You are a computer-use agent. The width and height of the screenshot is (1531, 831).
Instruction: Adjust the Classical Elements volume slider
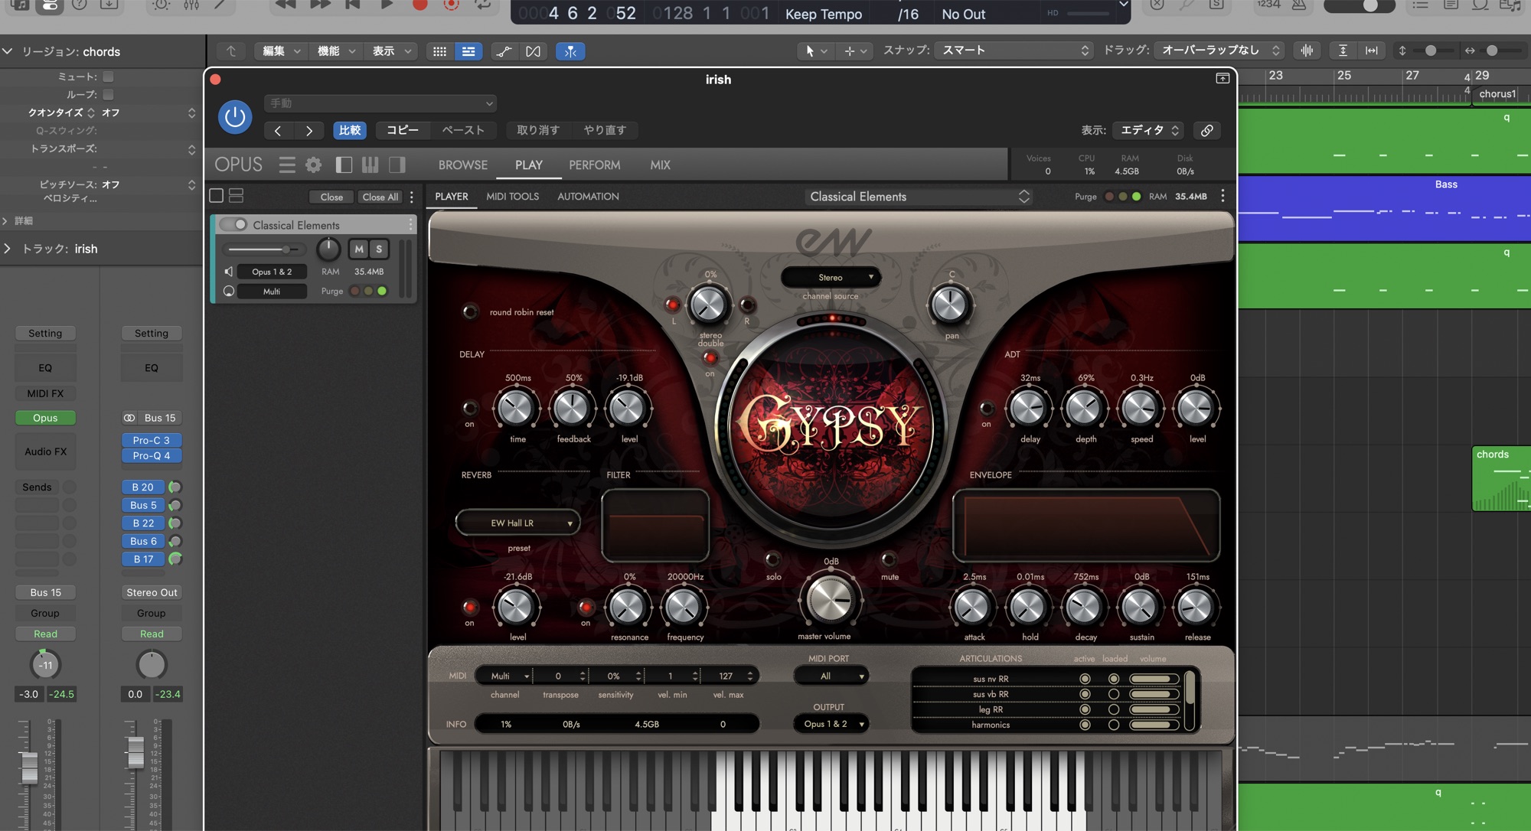pos(263,249)
